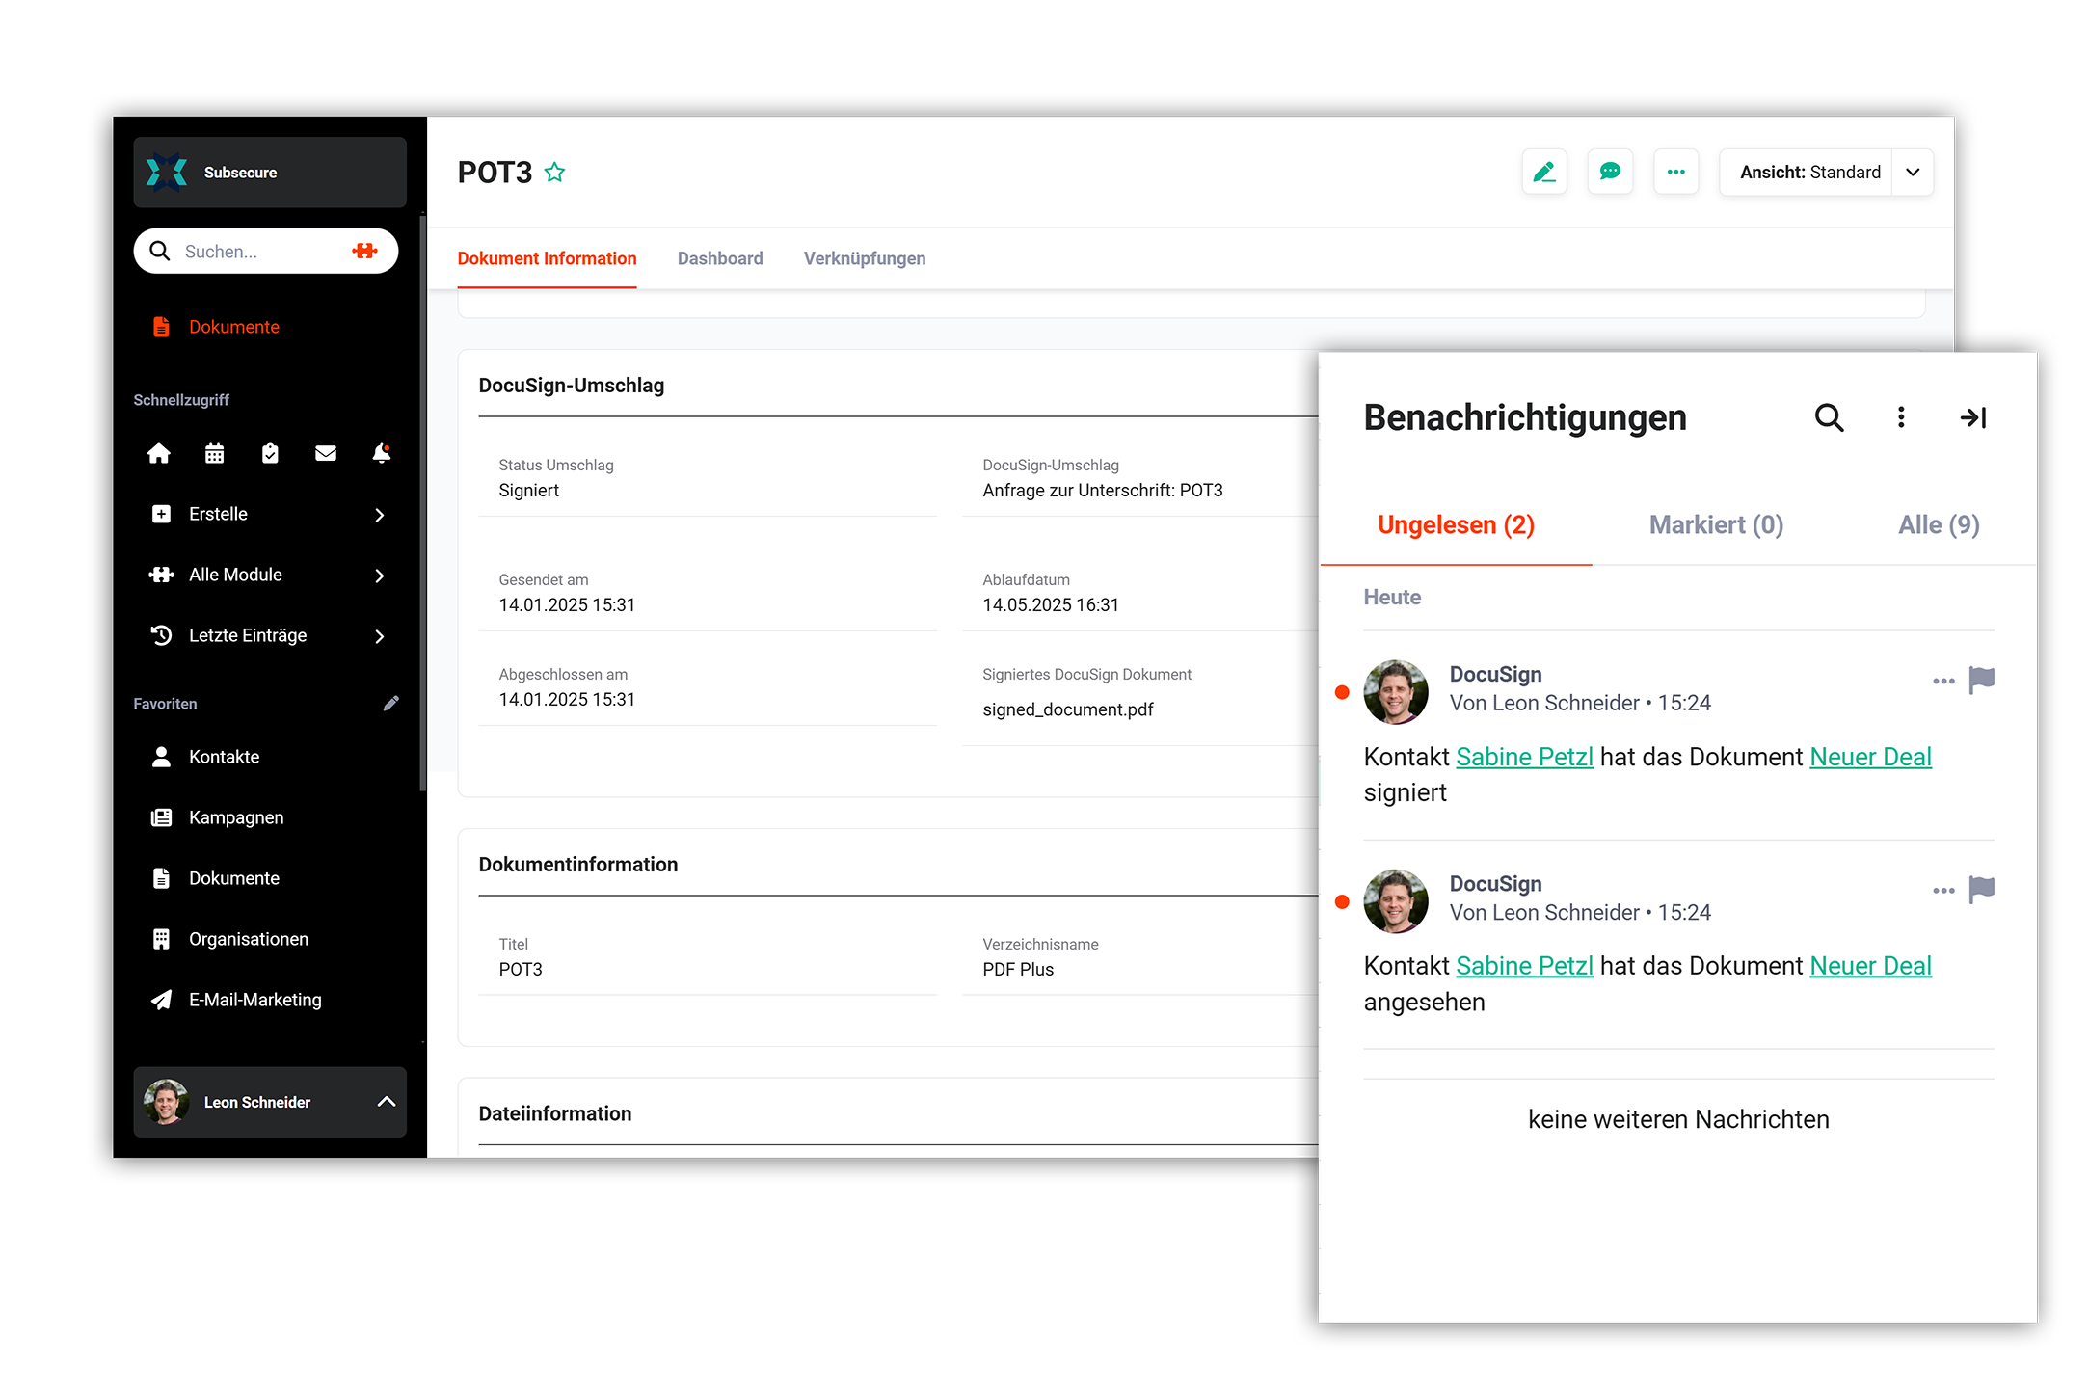Open the Sabine Petzl contact link
This screenshot has height=1392, width=2089.
(1523, 758)
